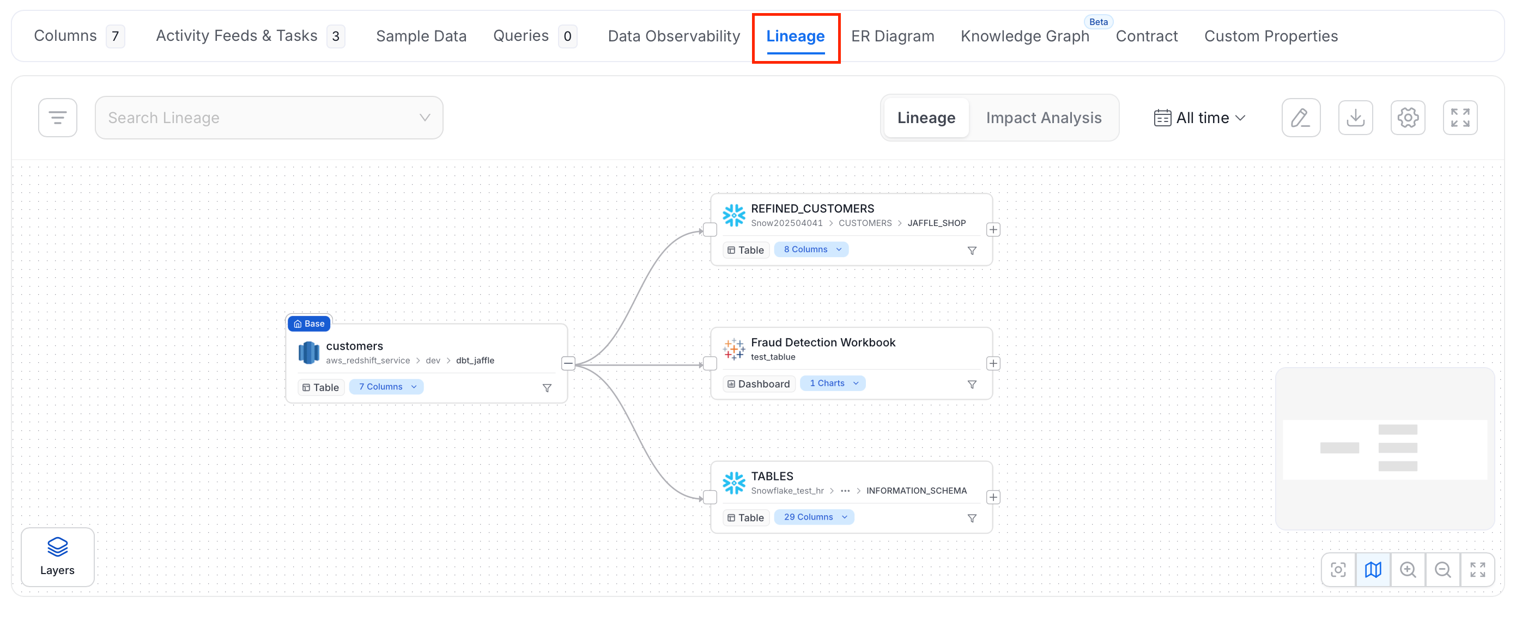Open the Data Observability tab

pyautogui.click(x=674, y=36)
